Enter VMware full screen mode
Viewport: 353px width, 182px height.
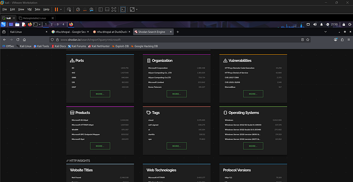click(x=114, y=10)
